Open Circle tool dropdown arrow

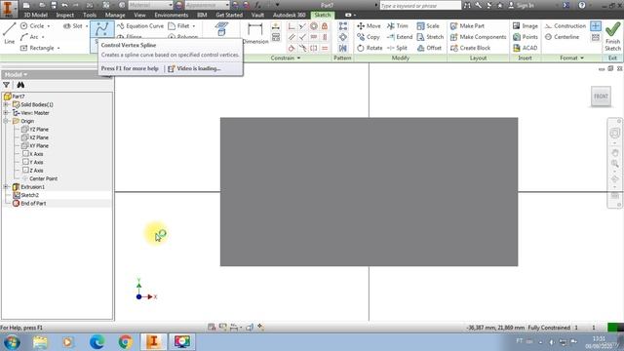49,26
